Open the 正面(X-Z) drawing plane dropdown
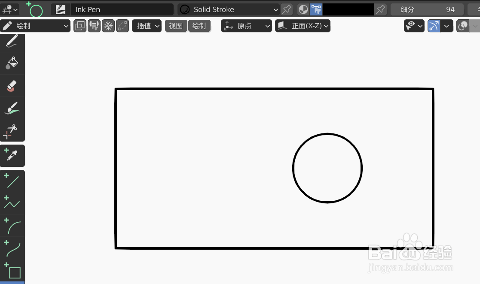Image resolution: width=480 pixels, height=284 pixels. (x=303, y=26)
